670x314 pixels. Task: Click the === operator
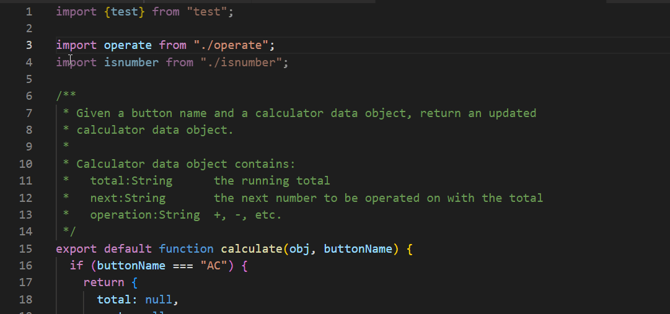pyautogui.click(x=183, y=266)
